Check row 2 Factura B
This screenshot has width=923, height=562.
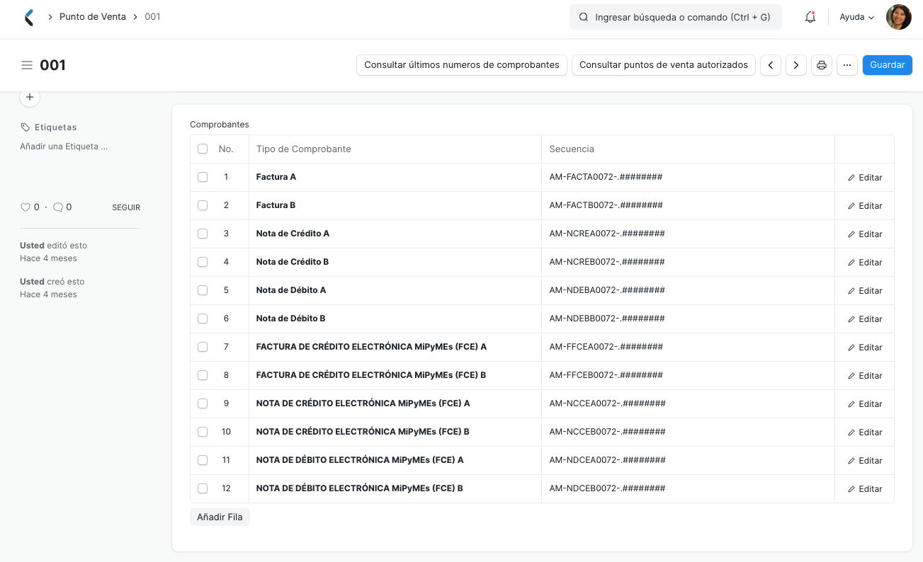203,205
